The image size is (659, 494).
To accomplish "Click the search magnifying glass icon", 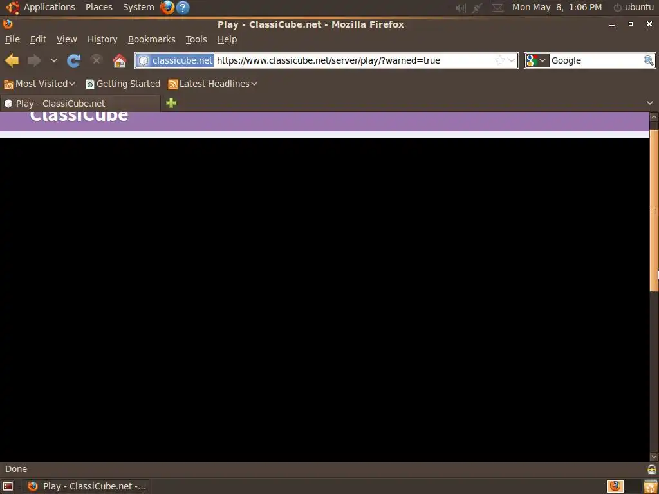I will click(x=649, y=60).
